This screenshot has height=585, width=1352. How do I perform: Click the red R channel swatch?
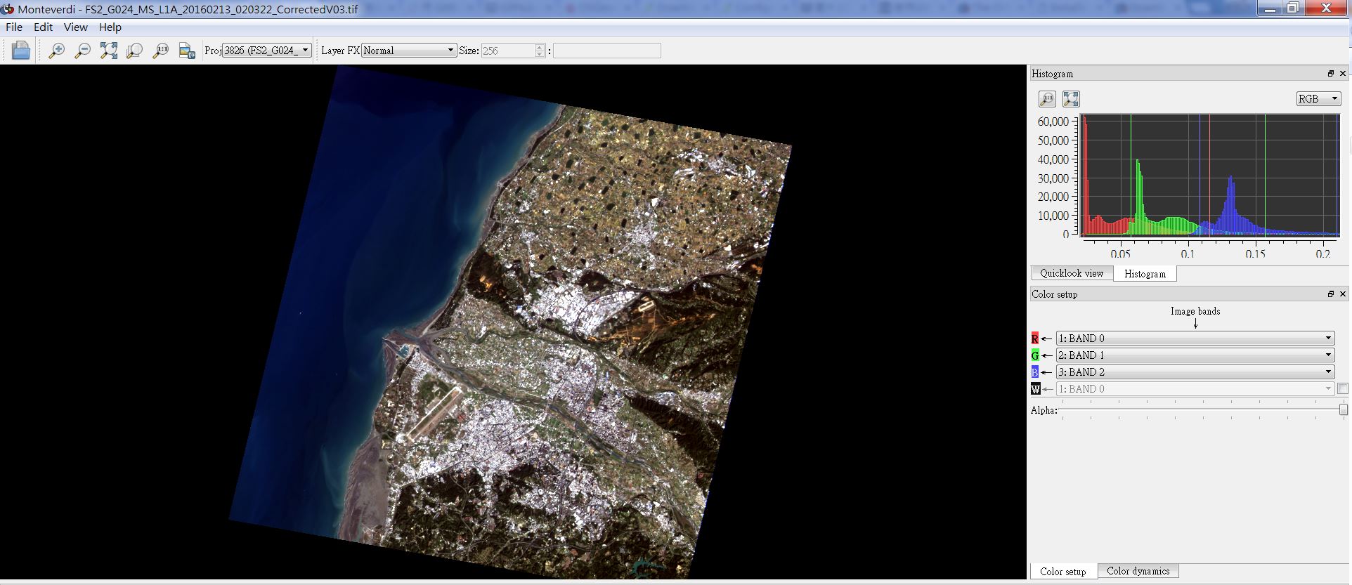(x=1035, y=338)
